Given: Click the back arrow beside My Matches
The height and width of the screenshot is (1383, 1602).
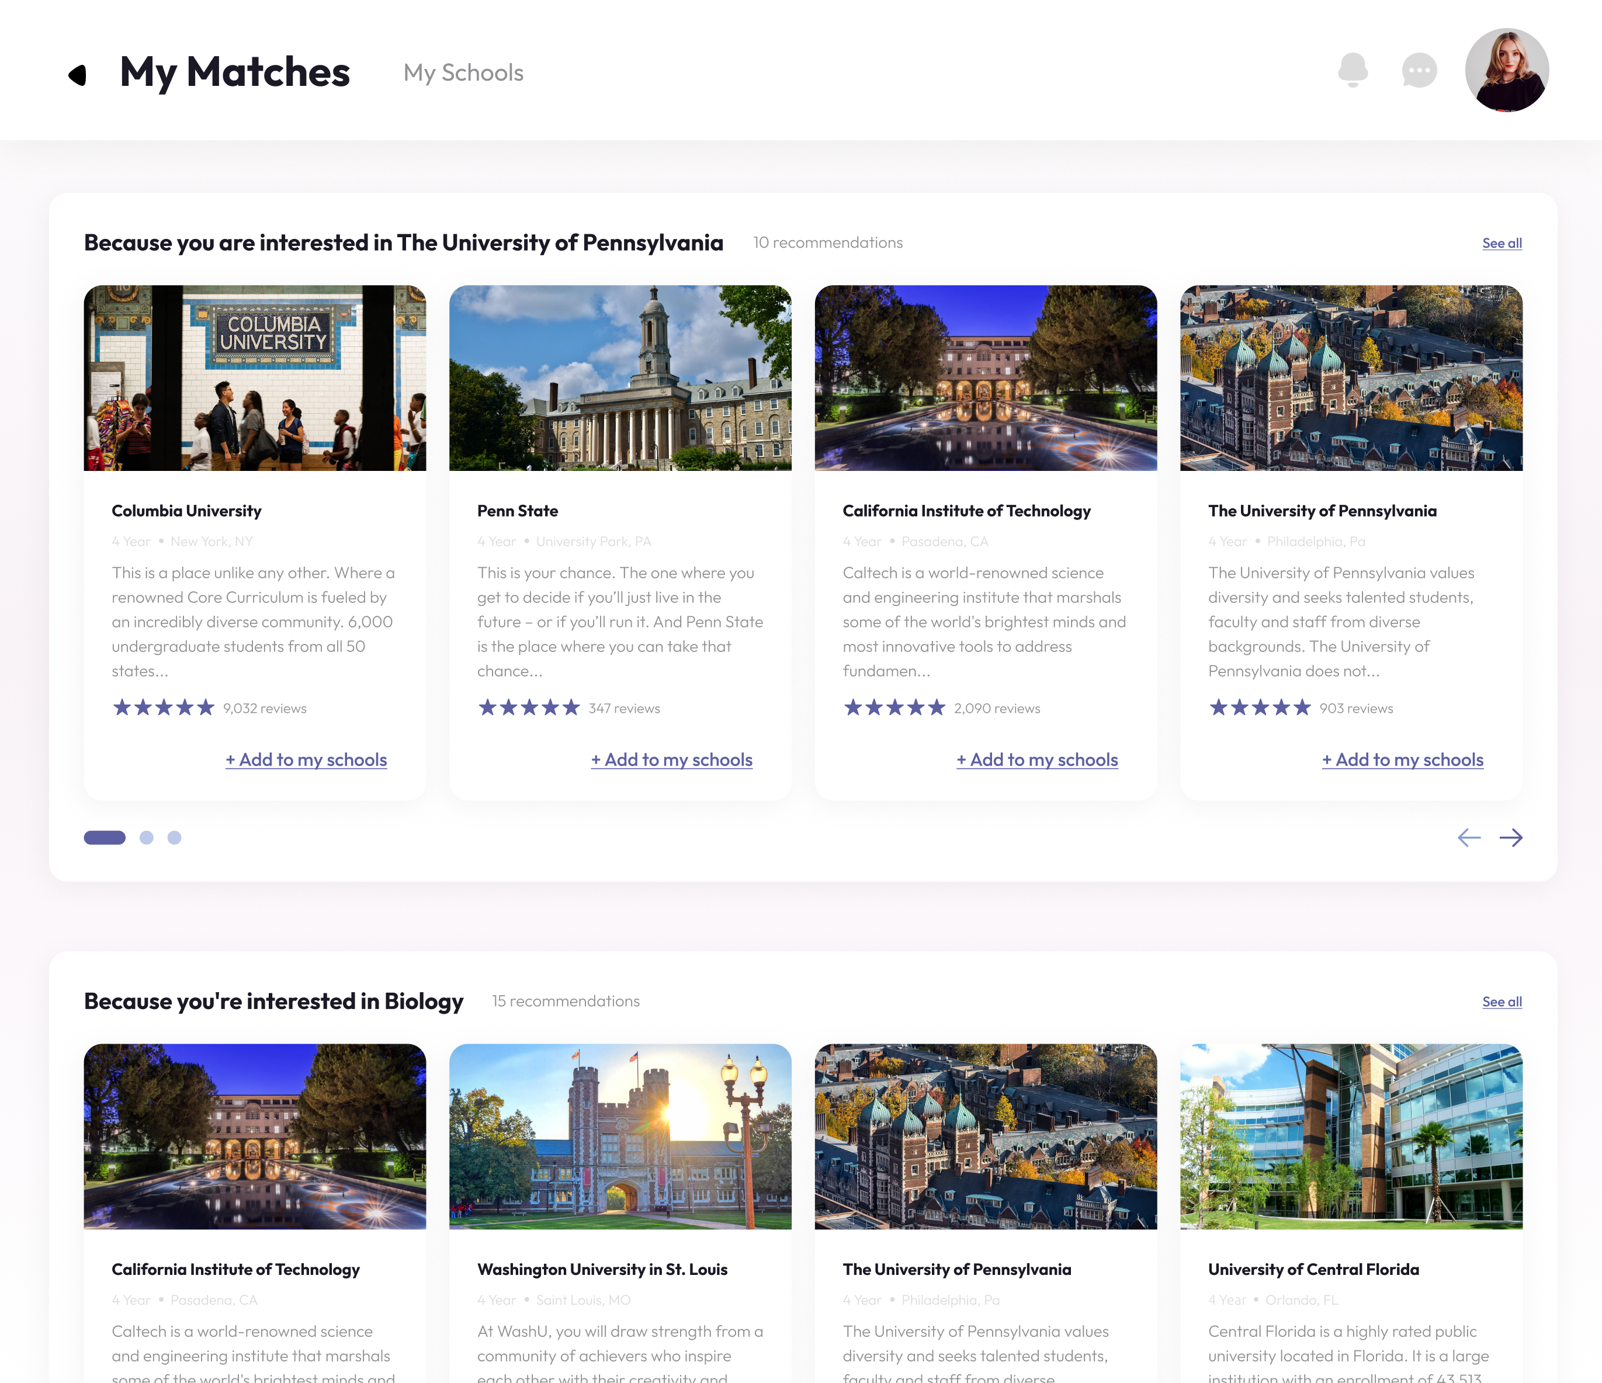Looking at the screenshot, I should pos(77,74).
